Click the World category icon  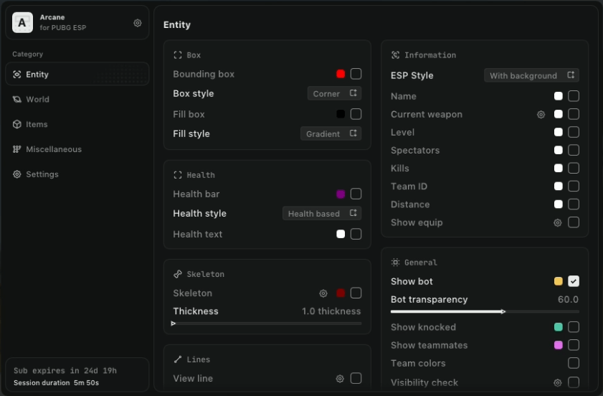click(x=17, y=100)
